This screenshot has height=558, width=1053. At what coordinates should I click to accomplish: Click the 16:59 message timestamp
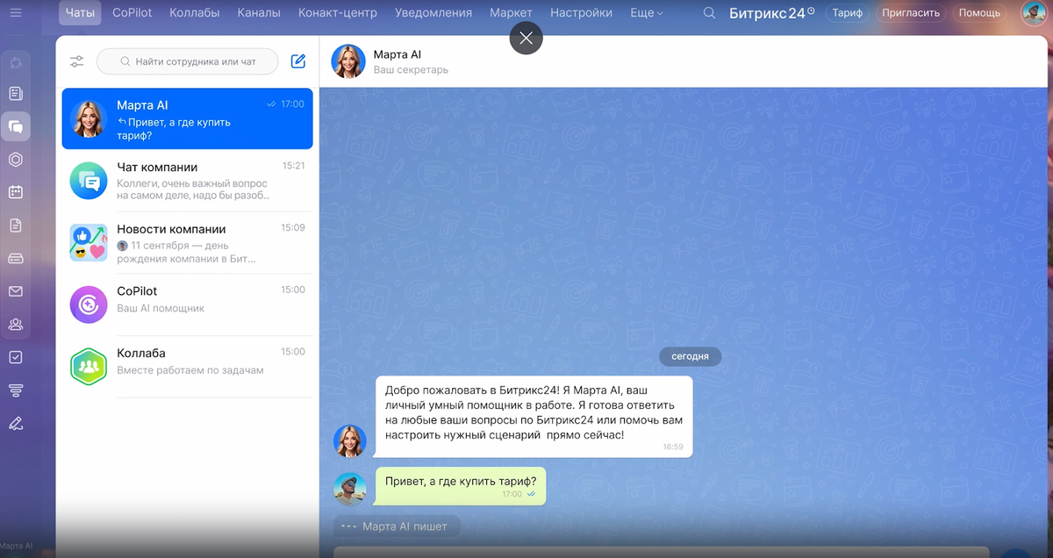[x=673, y=447]
